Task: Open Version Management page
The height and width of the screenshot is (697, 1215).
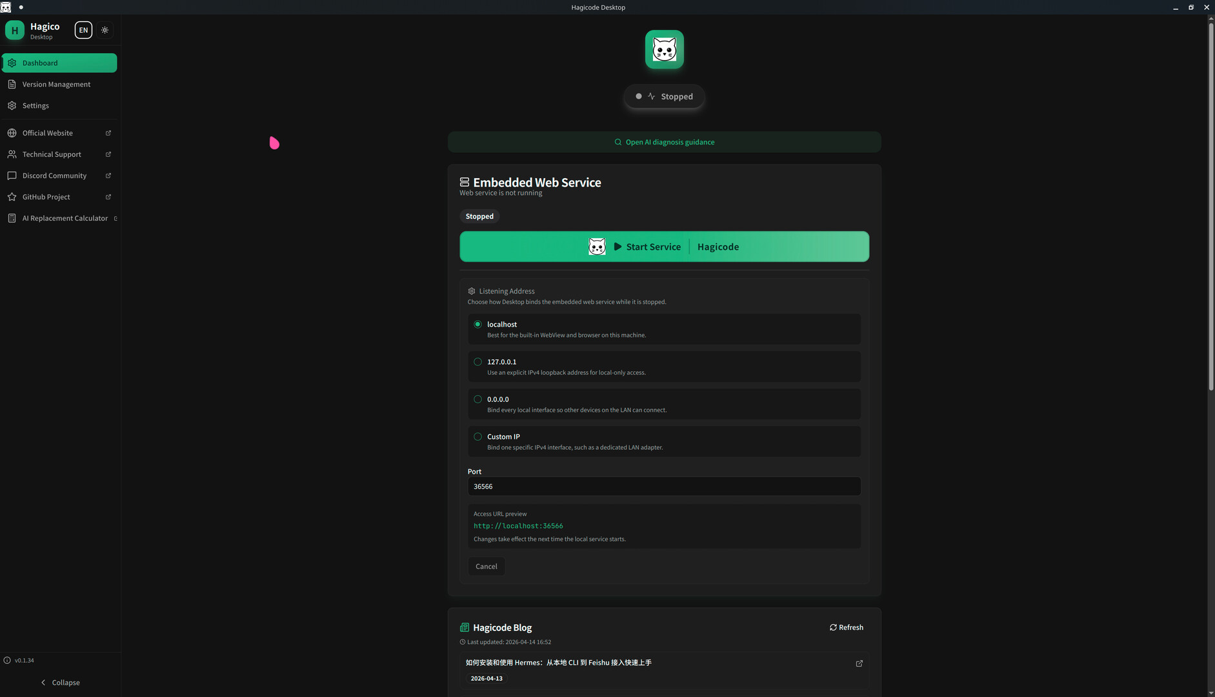Action: 56,85
